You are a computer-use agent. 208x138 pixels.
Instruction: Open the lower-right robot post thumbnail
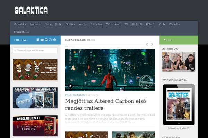(x=133, y=135)
